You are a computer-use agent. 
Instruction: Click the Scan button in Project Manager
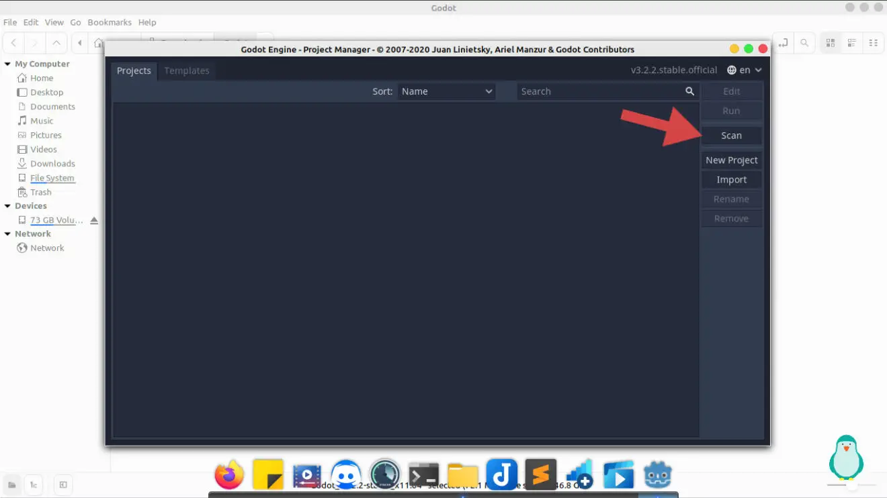click(731, 136)
